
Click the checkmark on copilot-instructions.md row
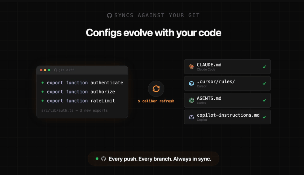click(x=264, y=117)
